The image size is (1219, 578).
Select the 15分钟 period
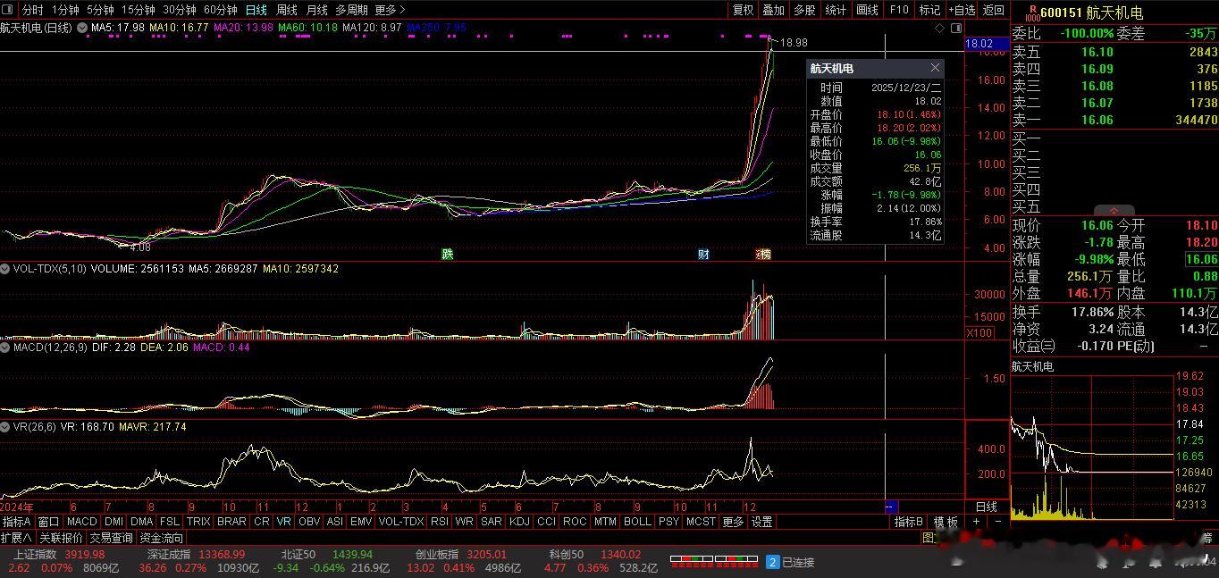coord(139,10)
